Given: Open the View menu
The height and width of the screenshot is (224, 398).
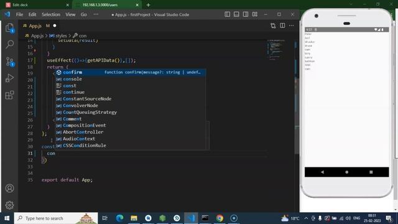Looking at the screenshot, I should [x=70, y=14].
